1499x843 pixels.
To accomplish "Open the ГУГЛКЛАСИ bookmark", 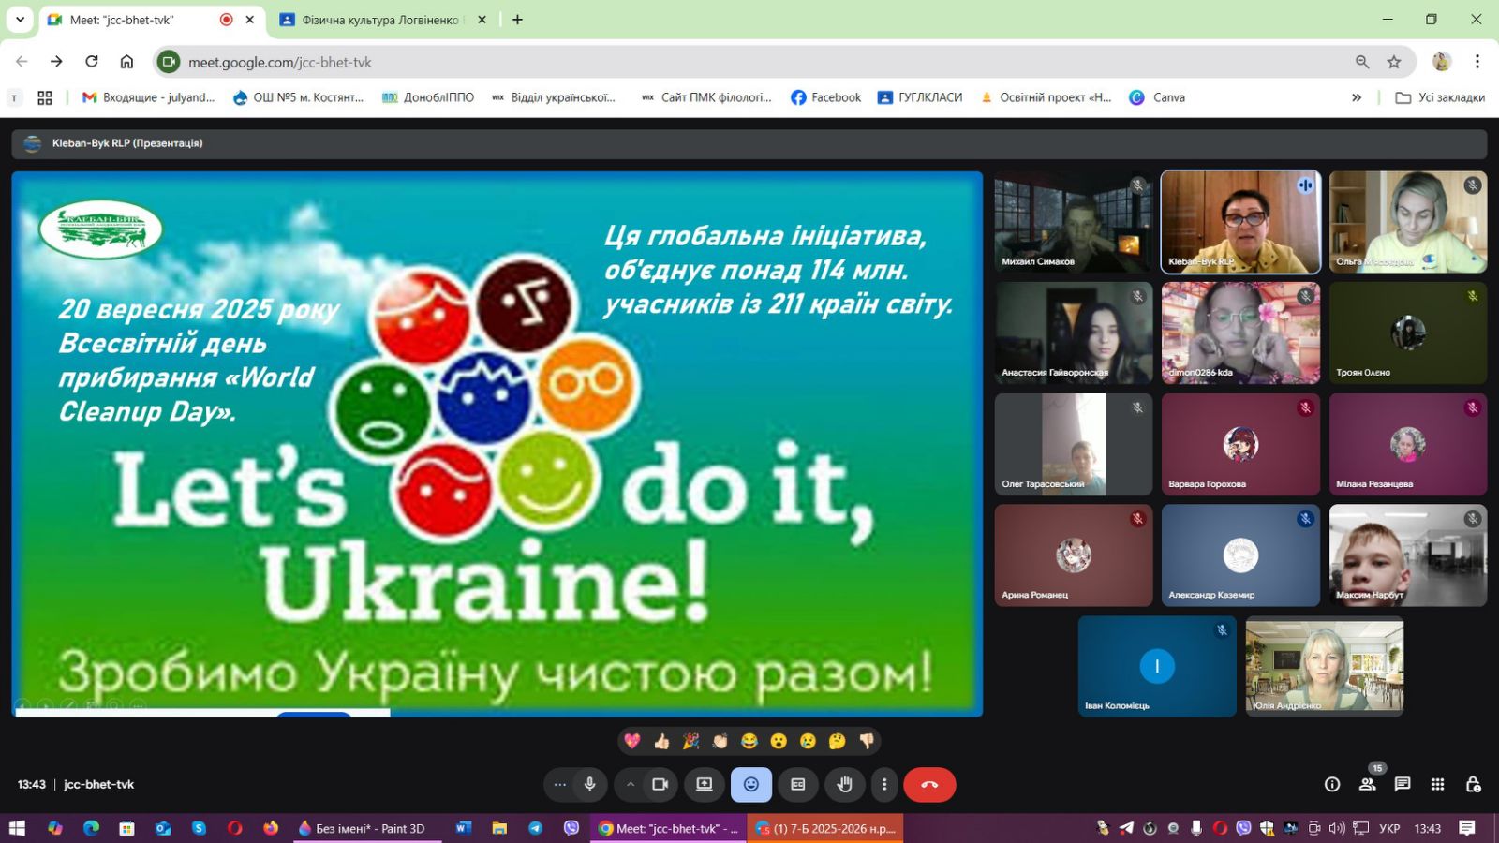I will coord(920,97).
